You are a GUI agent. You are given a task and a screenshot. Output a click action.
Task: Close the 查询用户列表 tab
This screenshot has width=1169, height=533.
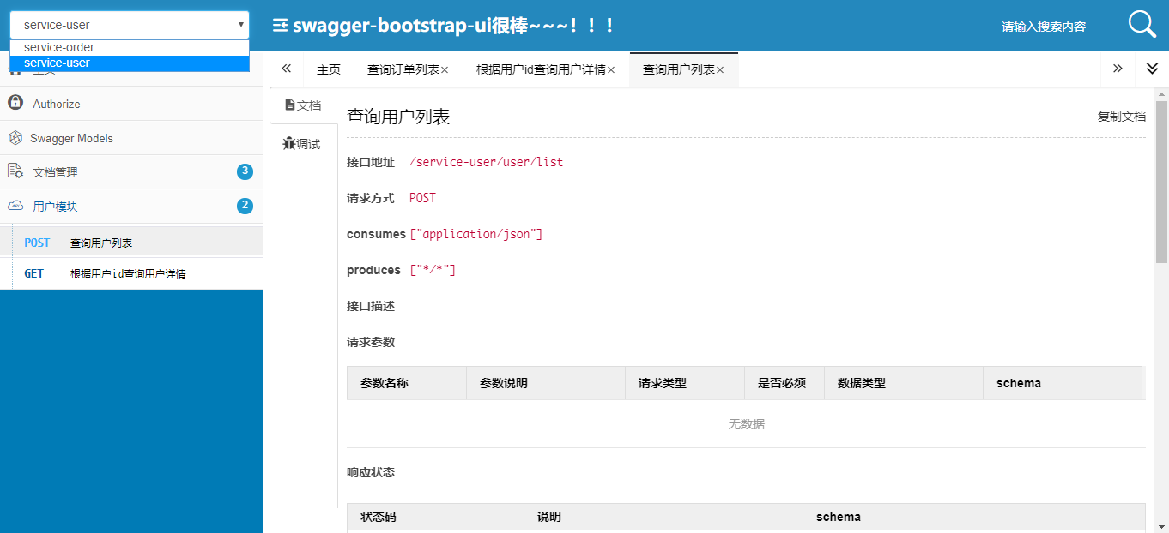click(720, 70)
